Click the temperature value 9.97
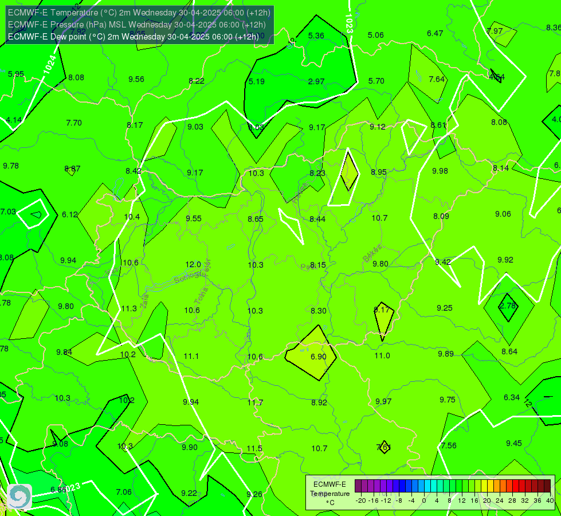The height and width of the screenshot is (516, 561). tap(383, 401)
